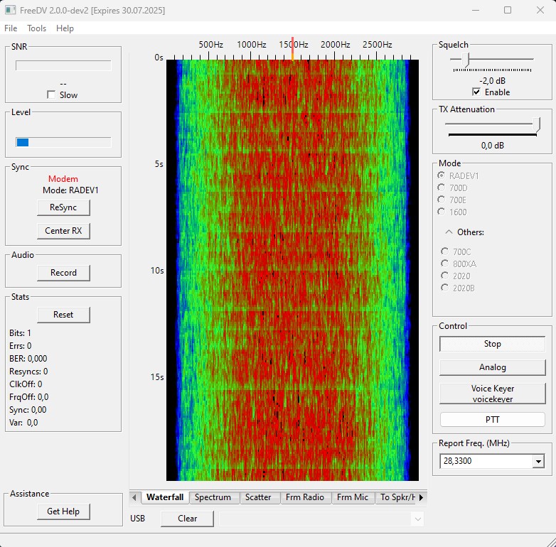Select the 700D mode radio button
The width and height of the screenshot is (556, 547).
[x=442, y=188]
